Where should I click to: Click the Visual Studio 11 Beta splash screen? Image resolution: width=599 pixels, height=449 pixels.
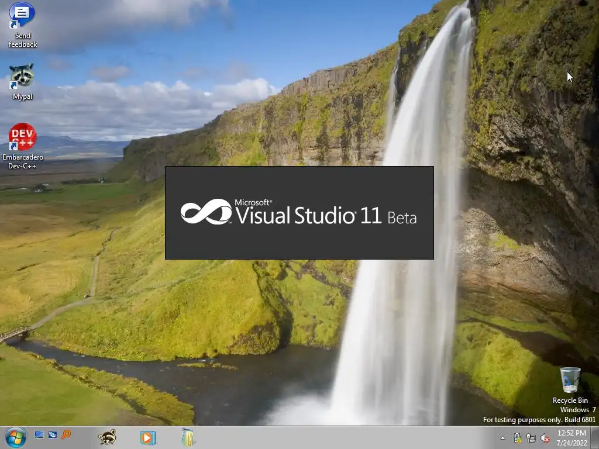[299, 213]
